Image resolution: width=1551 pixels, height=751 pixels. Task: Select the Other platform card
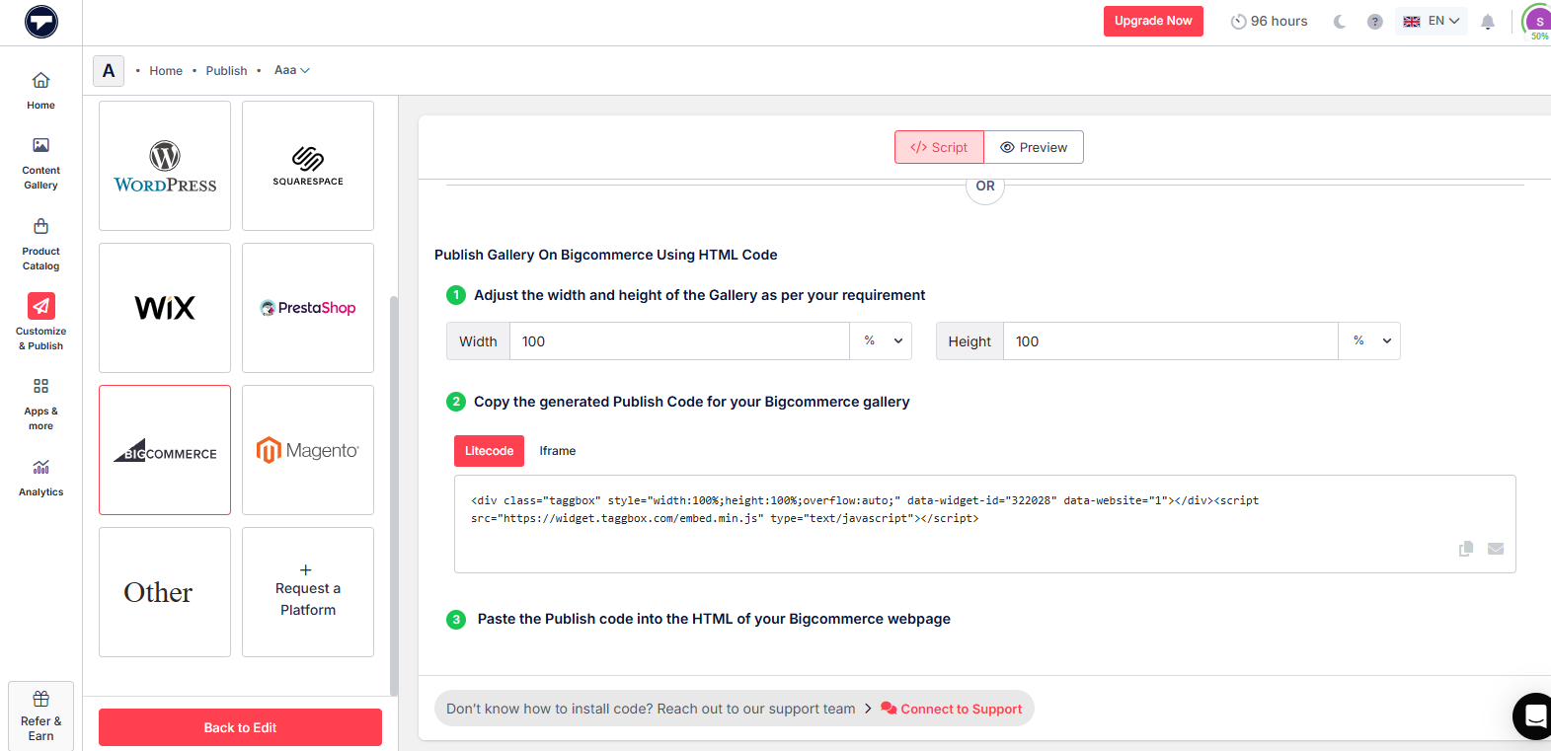click(165, 592)
